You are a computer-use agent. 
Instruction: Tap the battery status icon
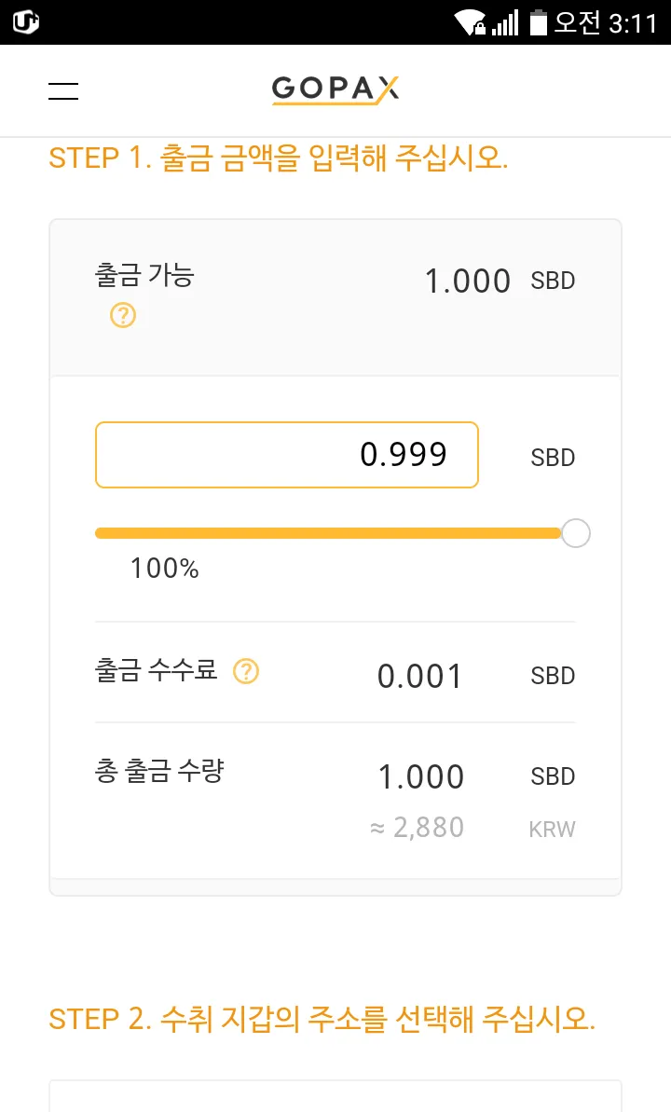539,22
